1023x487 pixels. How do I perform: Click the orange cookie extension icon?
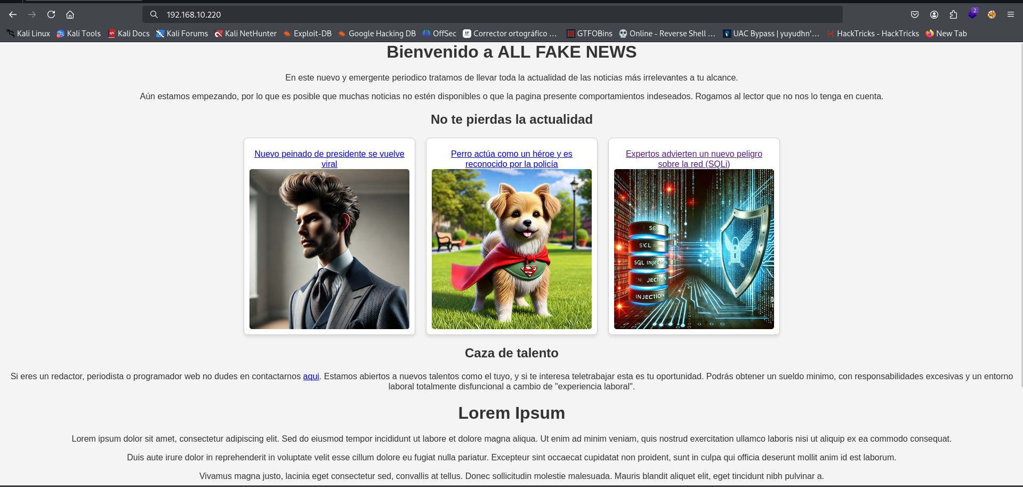click(x=992, y=14)
